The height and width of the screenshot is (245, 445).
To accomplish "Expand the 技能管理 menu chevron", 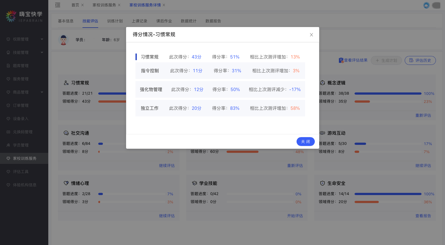I will 42,52.
